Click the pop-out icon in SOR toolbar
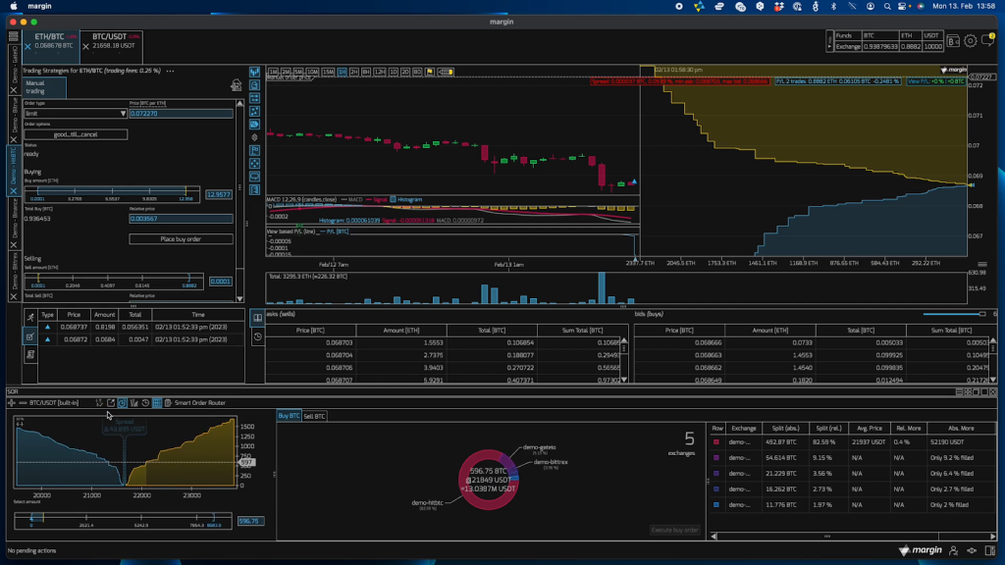Image resolution: width=1005 pixels, height=565 pixels. pyautogui.click(x=111, y=403)
